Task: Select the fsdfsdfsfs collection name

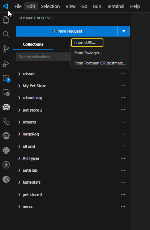Action: pyautogui.click(x=31, y=182)
